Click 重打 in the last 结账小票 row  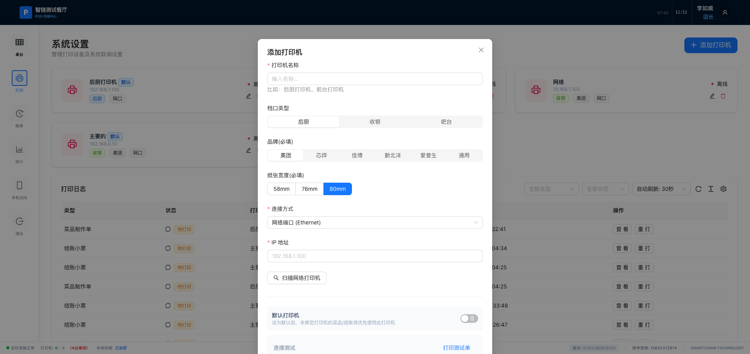point(644,325)
